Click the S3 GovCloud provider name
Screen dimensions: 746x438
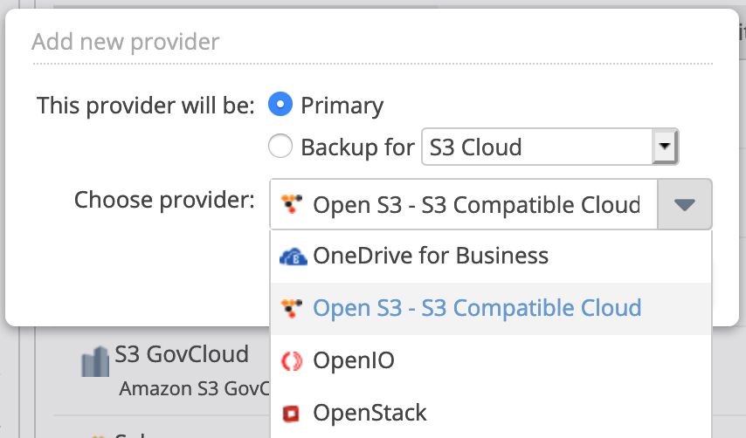click(x=182, y=354)
